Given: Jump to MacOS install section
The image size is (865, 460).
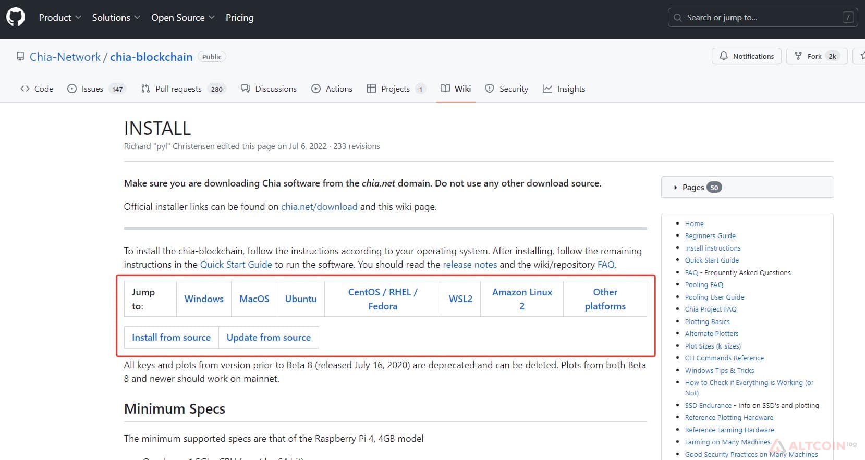Looking at the screenshot, I should (x=254, y=299).
